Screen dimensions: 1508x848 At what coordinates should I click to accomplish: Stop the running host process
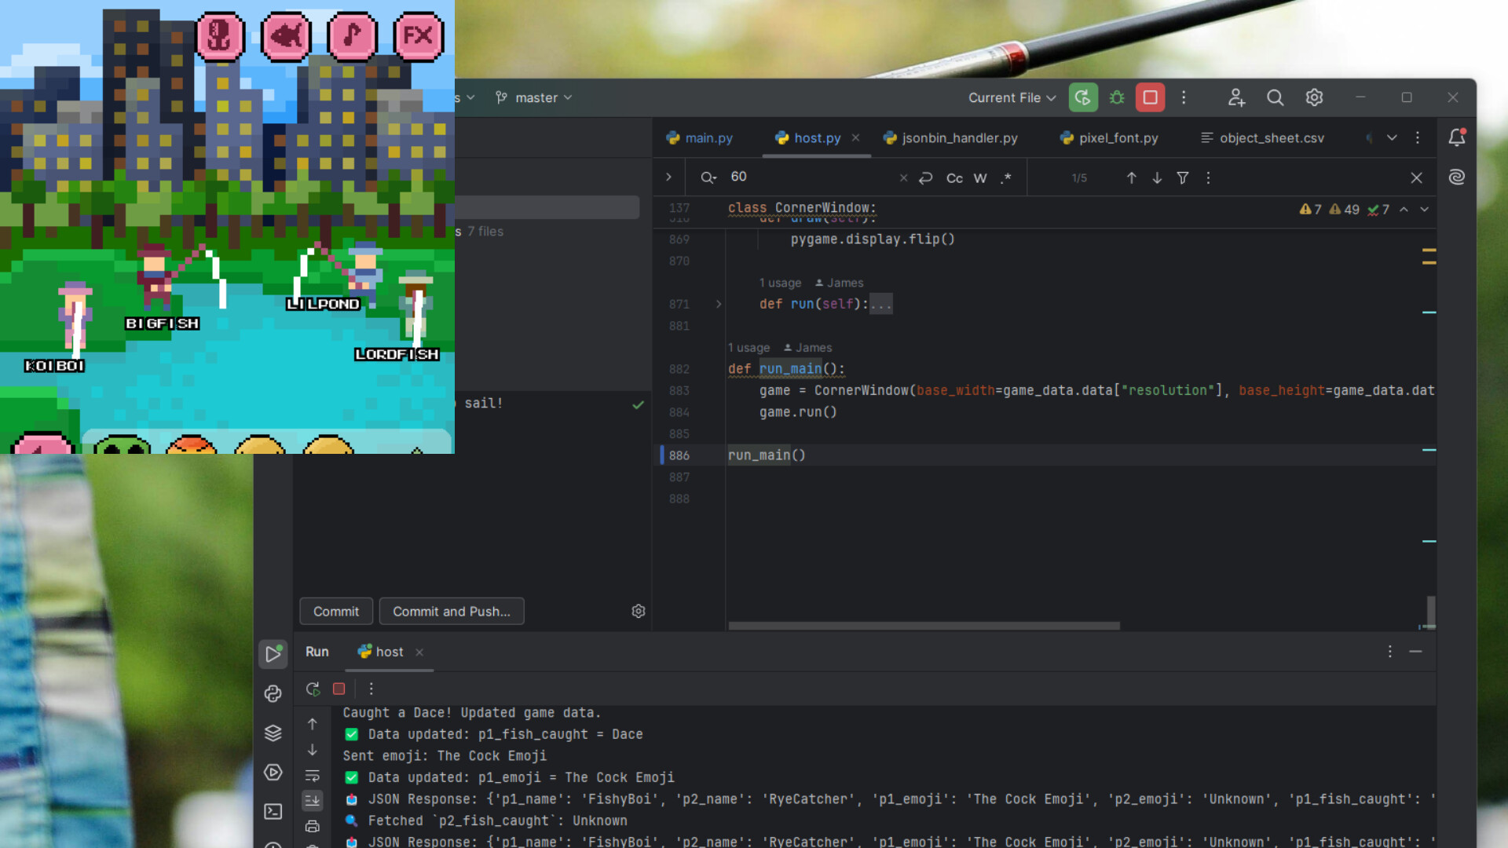(x=339, y=689)
